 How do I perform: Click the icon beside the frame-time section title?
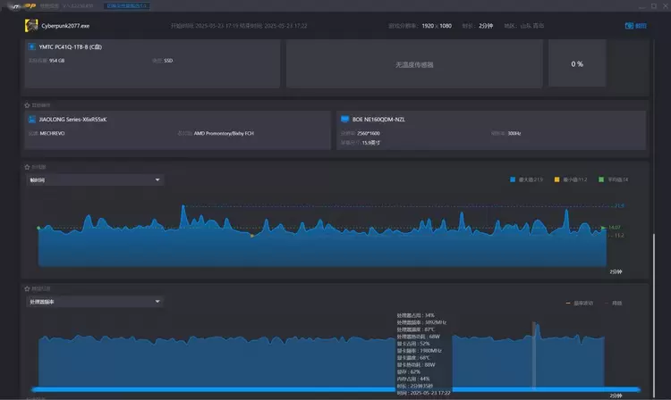pos(26,166)
